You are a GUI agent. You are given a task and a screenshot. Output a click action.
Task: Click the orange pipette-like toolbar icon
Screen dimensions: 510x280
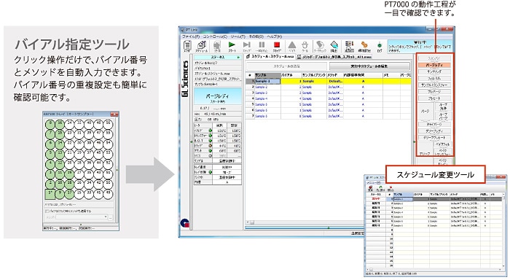click(x=364, y=45)
